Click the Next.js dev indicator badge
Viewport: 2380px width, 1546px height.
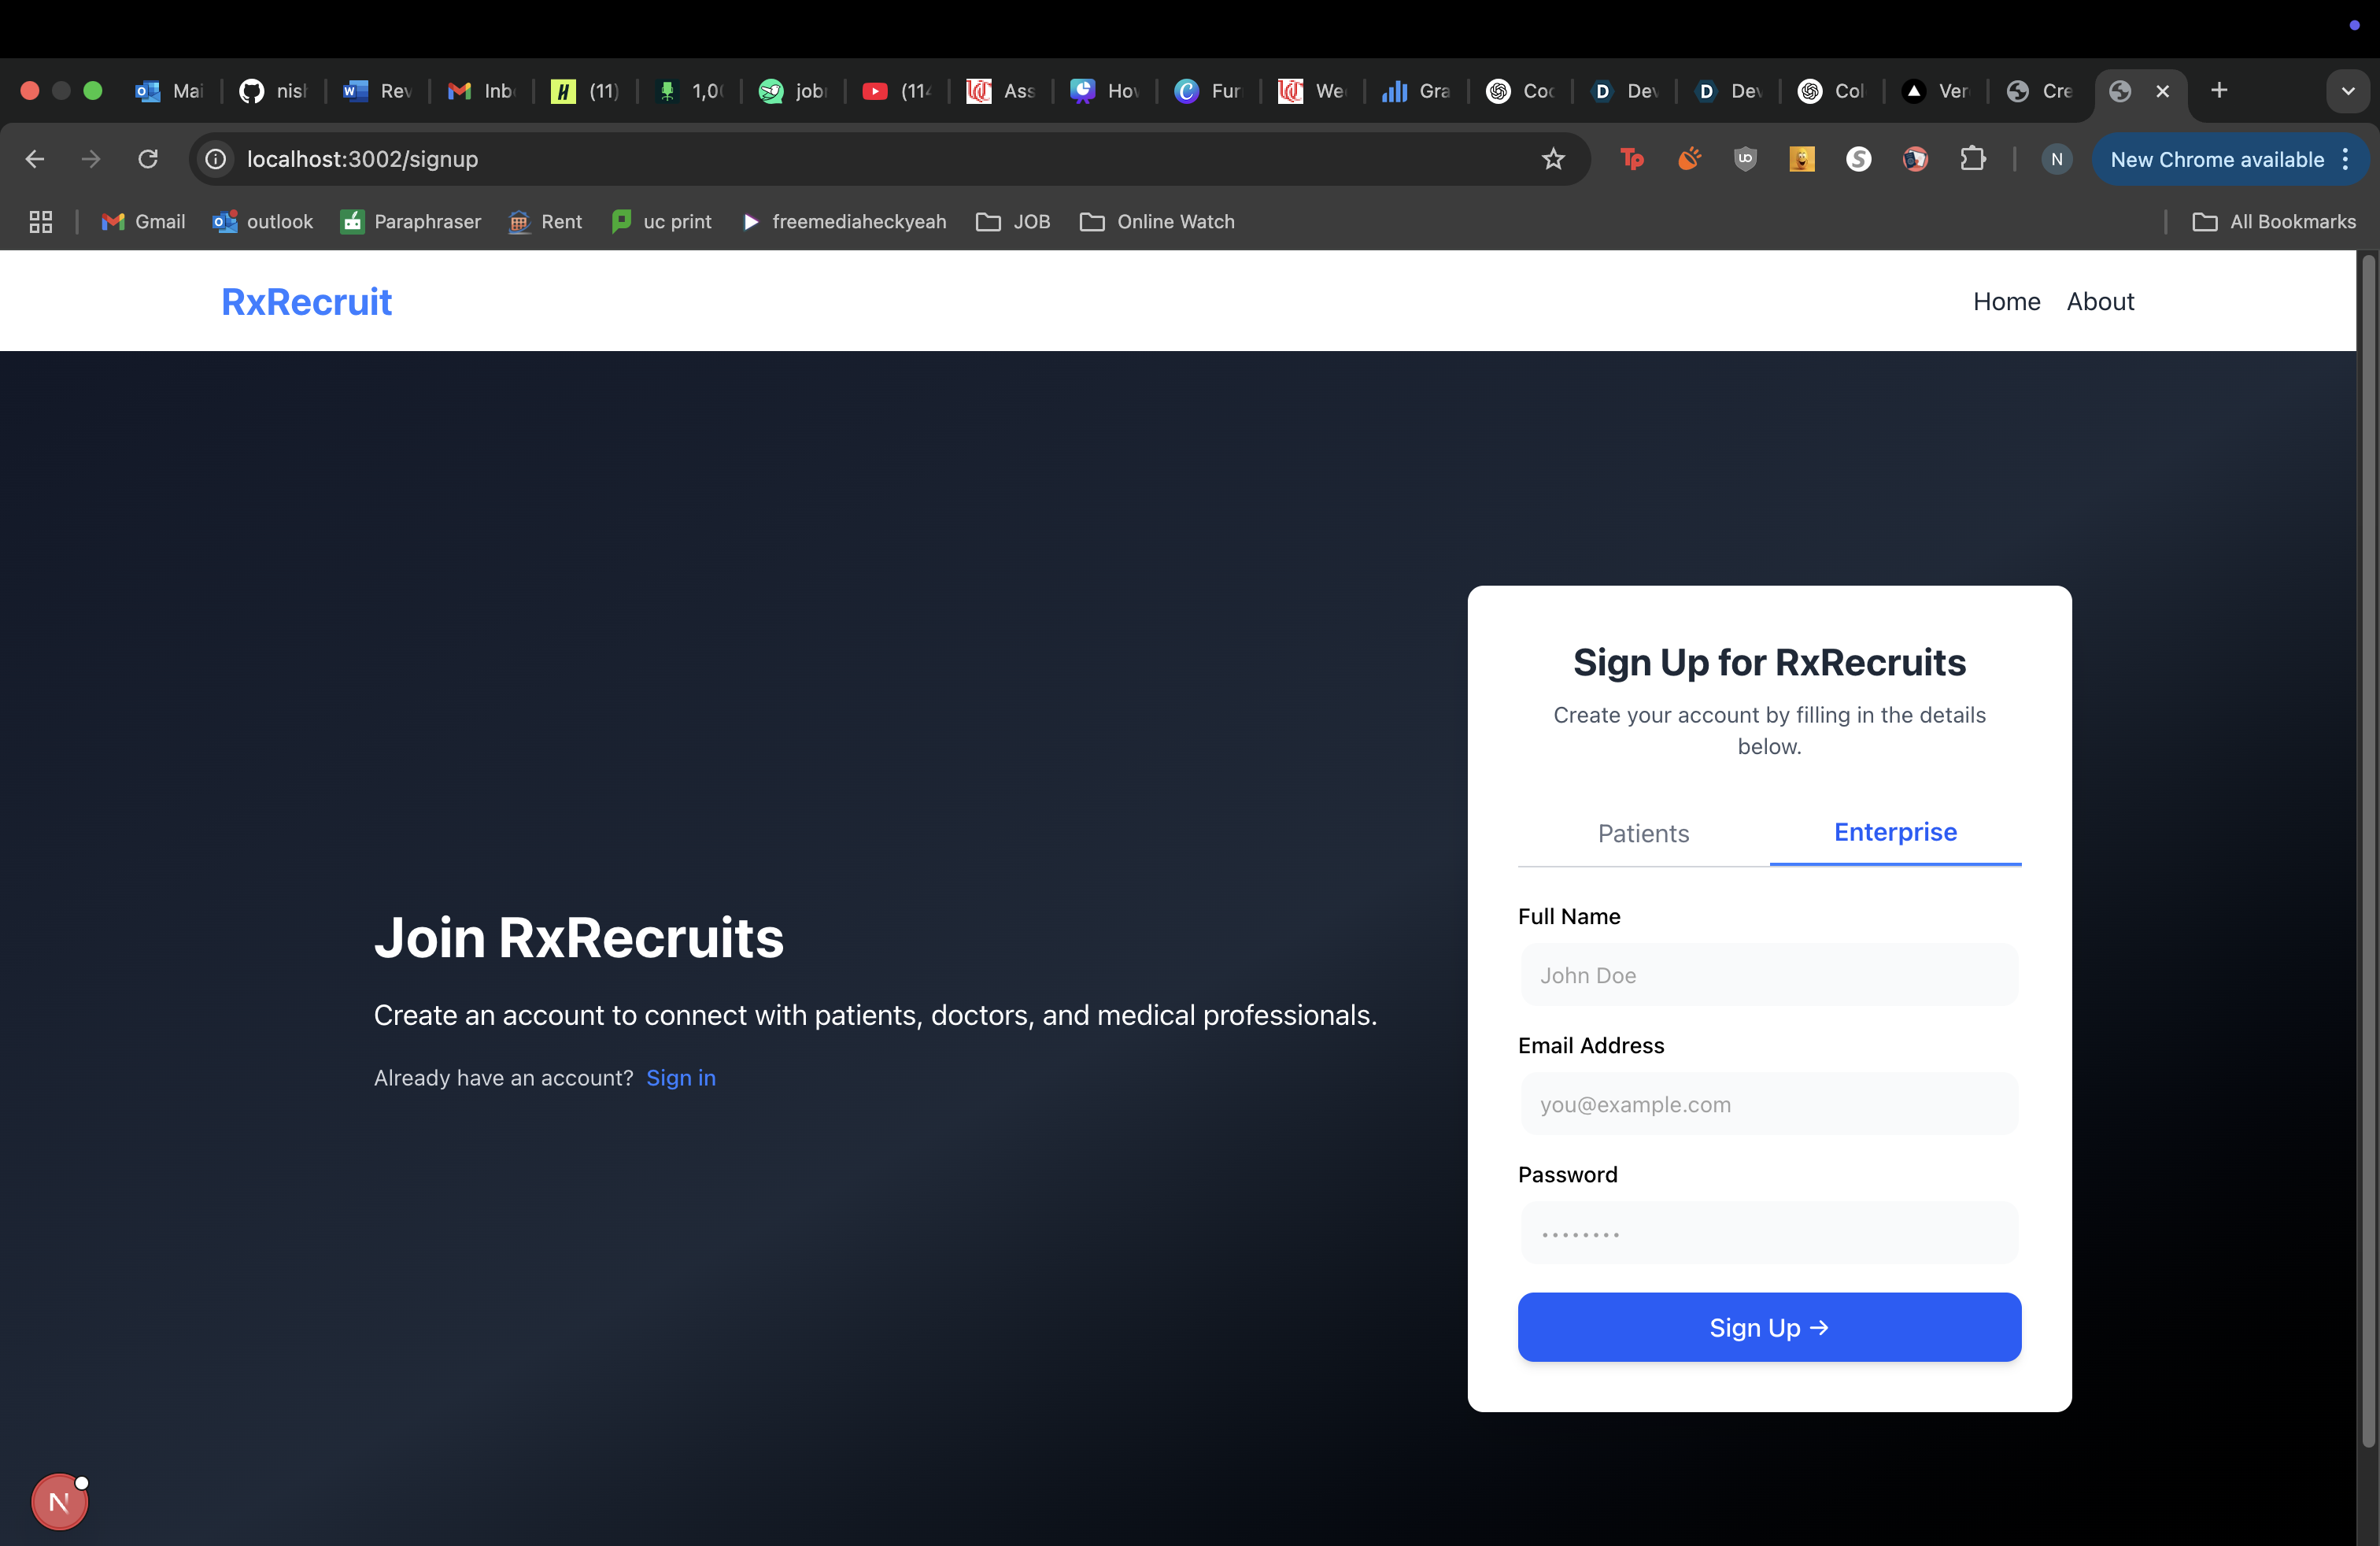click(x=59, y=1501)
